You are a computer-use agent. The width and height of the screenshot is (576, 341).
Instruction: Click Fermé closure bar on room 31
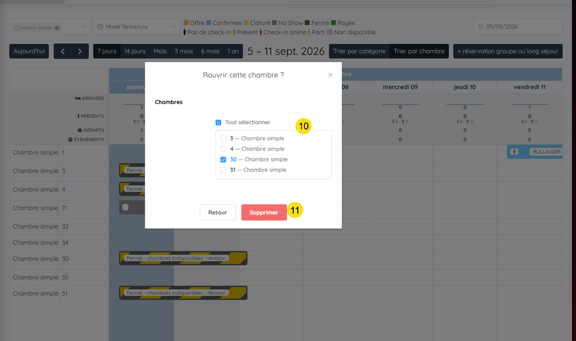coord(183,293)
